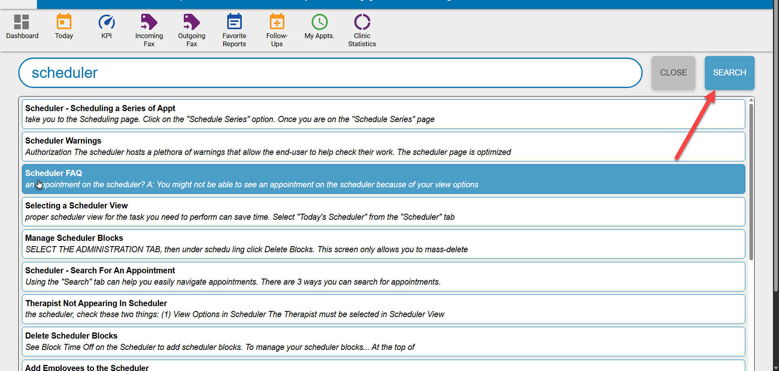Click inside the search text field
Viewport: 779px width, 371px height.
tap(329, 73)
